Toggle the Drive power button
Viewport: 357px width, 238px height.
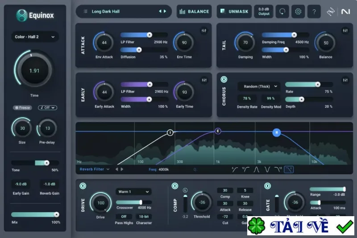(83, 186)
